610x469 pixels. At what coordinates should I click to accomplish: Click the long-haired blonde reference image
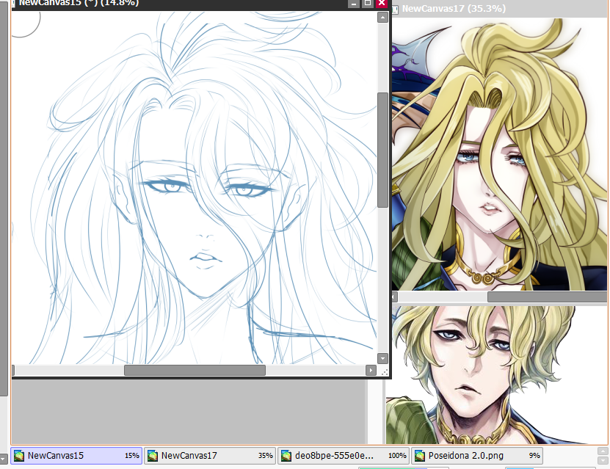pyautogui.click(x=499, y=154)
